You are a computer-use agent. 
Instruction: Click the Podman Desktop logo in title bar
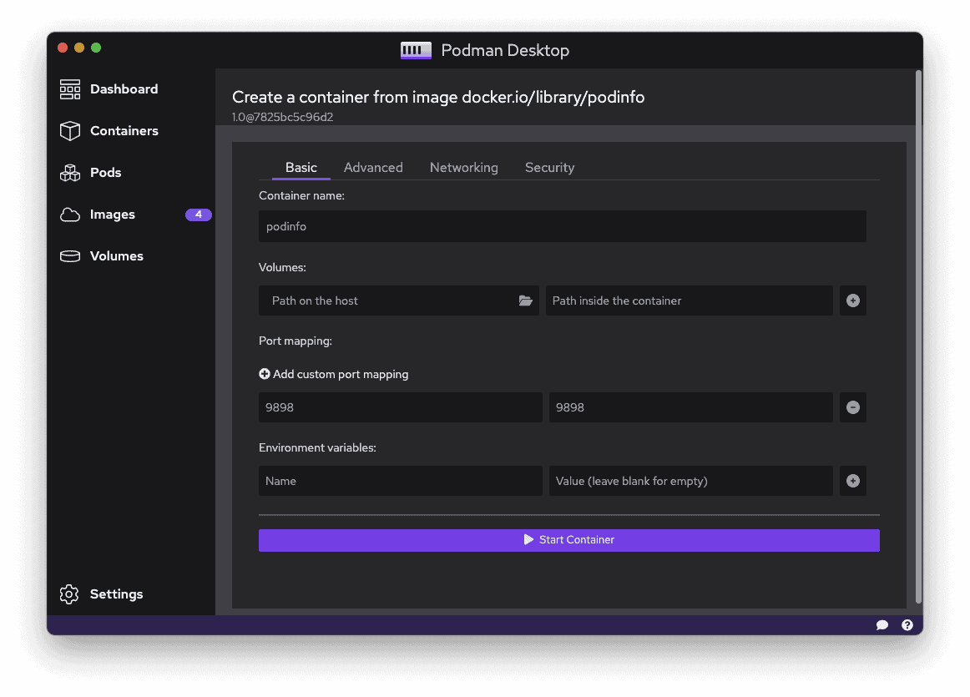point(416,50)
